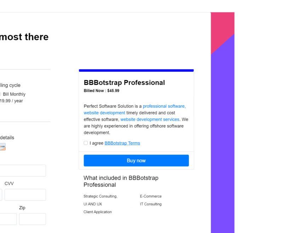Click the Discover card icon

pyautogui.click(x=2, y=147)
